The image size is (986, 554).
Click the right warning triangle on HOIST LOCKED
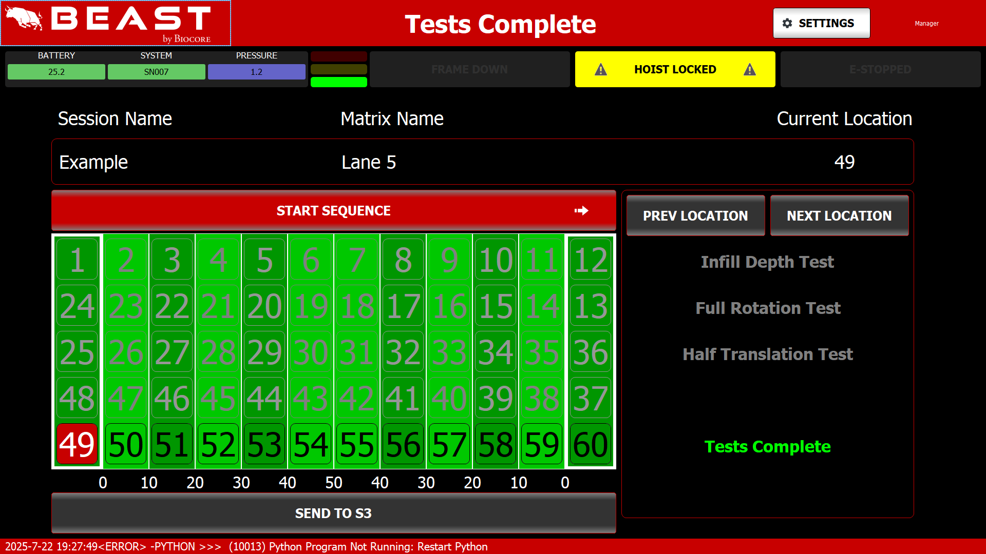(749, 70)
